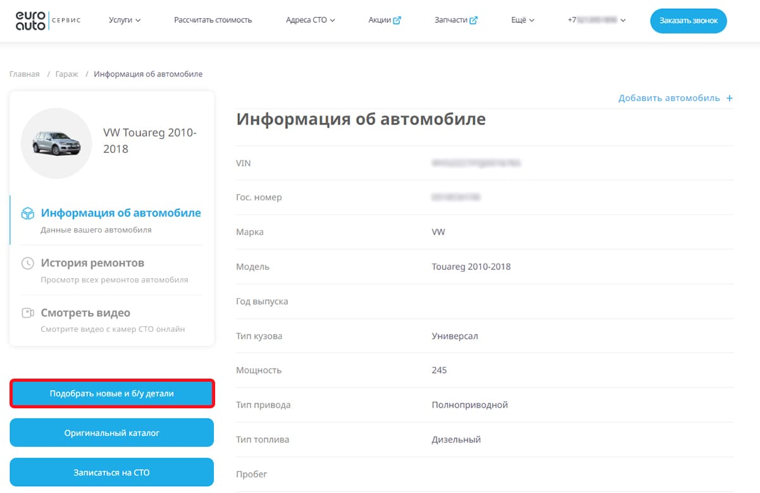Open the Оригинальный каталог button
This screenshot has height=493, width=760.
(112, 433)
